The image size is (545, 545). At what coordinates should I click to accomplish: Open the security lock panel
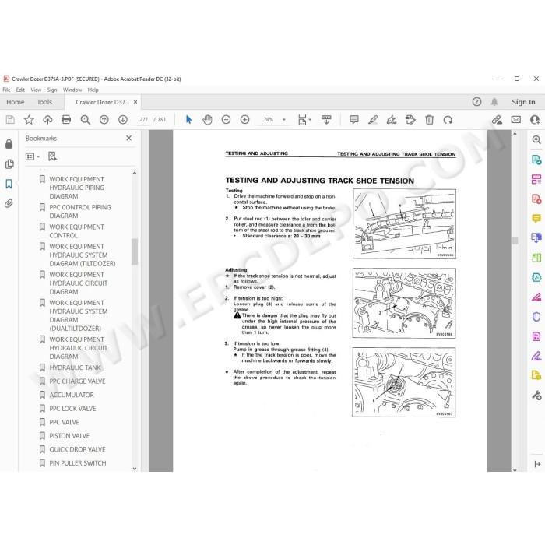(x=9, y=144)
